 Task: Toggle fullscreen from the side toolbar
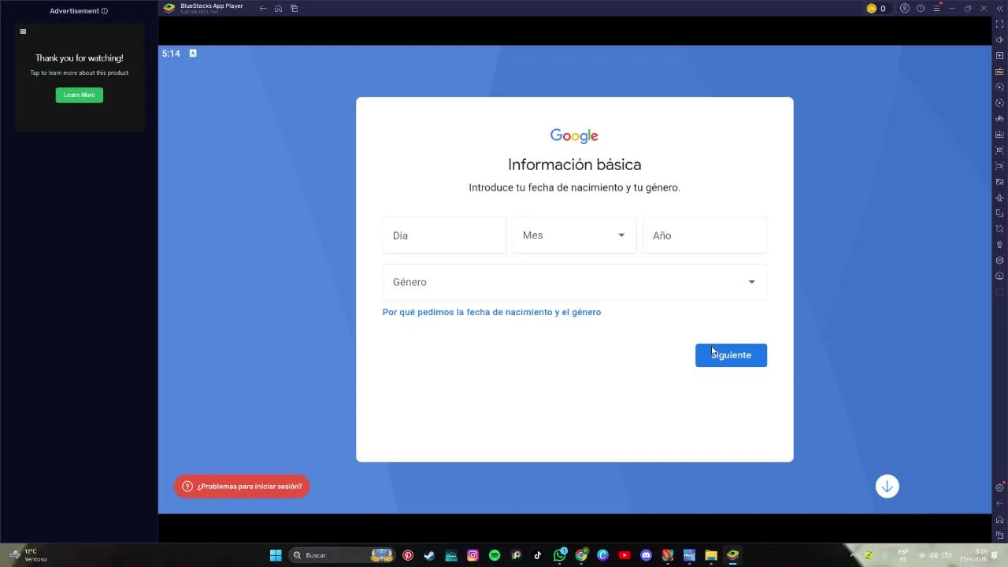coord(999,24)
